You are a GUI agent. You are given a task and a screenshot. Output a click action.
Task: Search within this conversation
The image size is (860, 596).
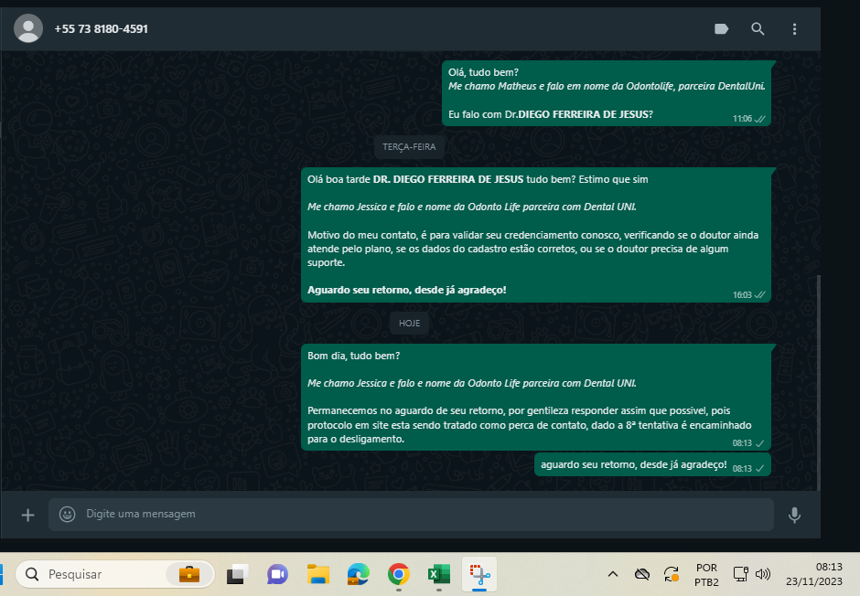(758, 29)
